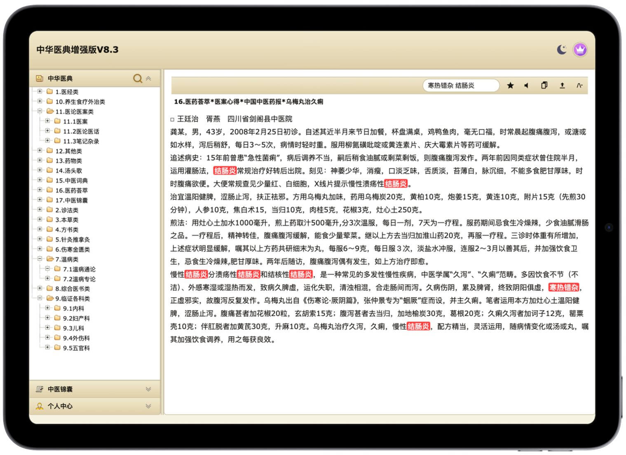Click the font size icon in toolbar
The width and height of the screenshot is (626, 455).
click(579, 86)
